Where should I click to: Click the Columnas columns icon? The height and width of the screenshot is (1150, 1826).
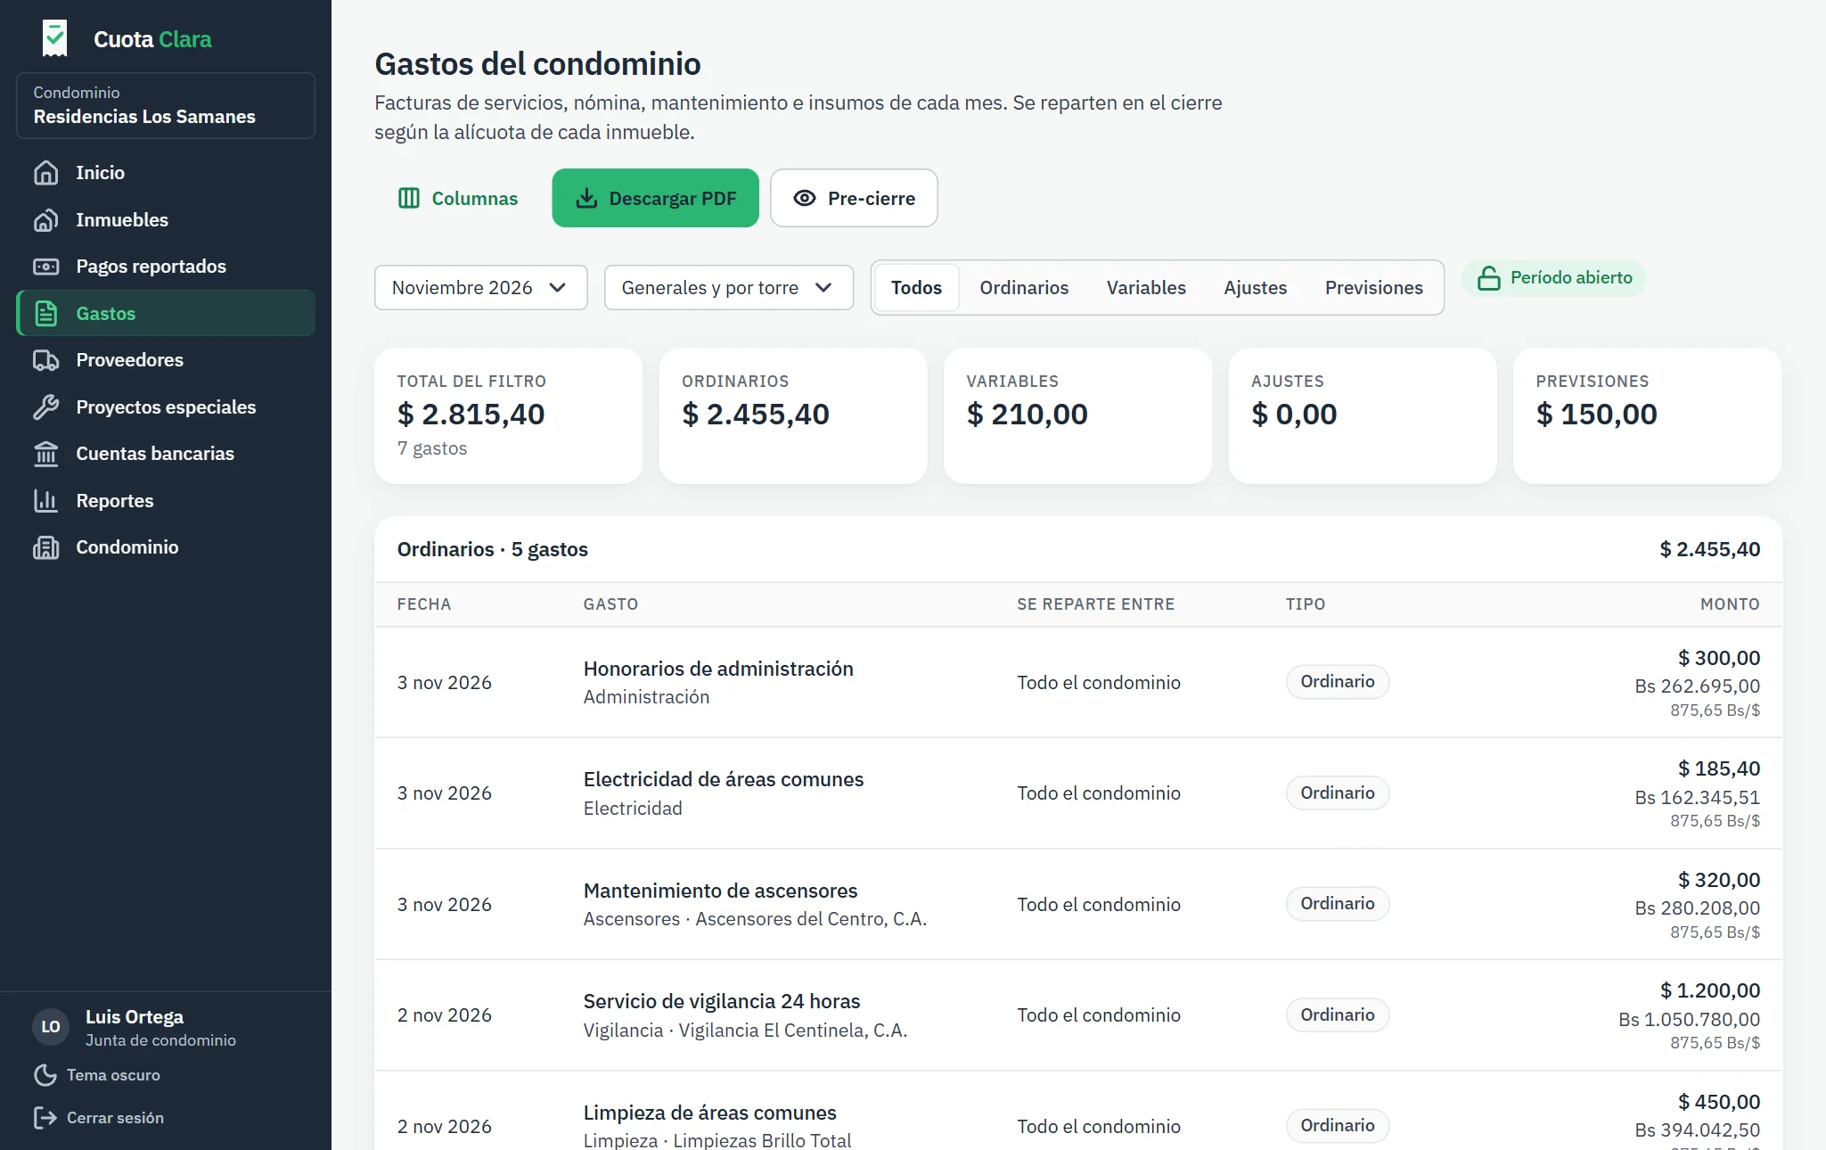tap(408, 198)
